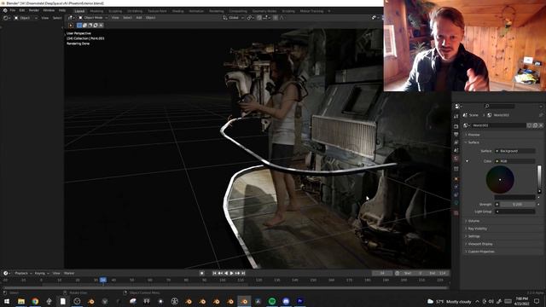Image resolution: width=546 pixels, height=307 pixels.
Task: Open the Object Mode dropdown
Action: [93, 17]
